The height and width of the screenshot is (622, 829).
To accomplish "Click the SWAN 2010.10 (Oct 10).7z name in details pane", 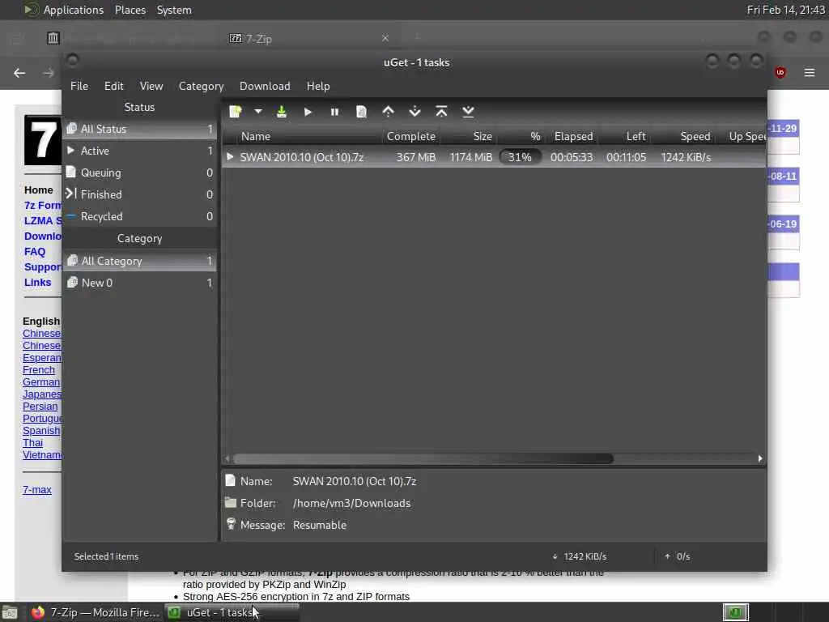I will coord(355,481).
